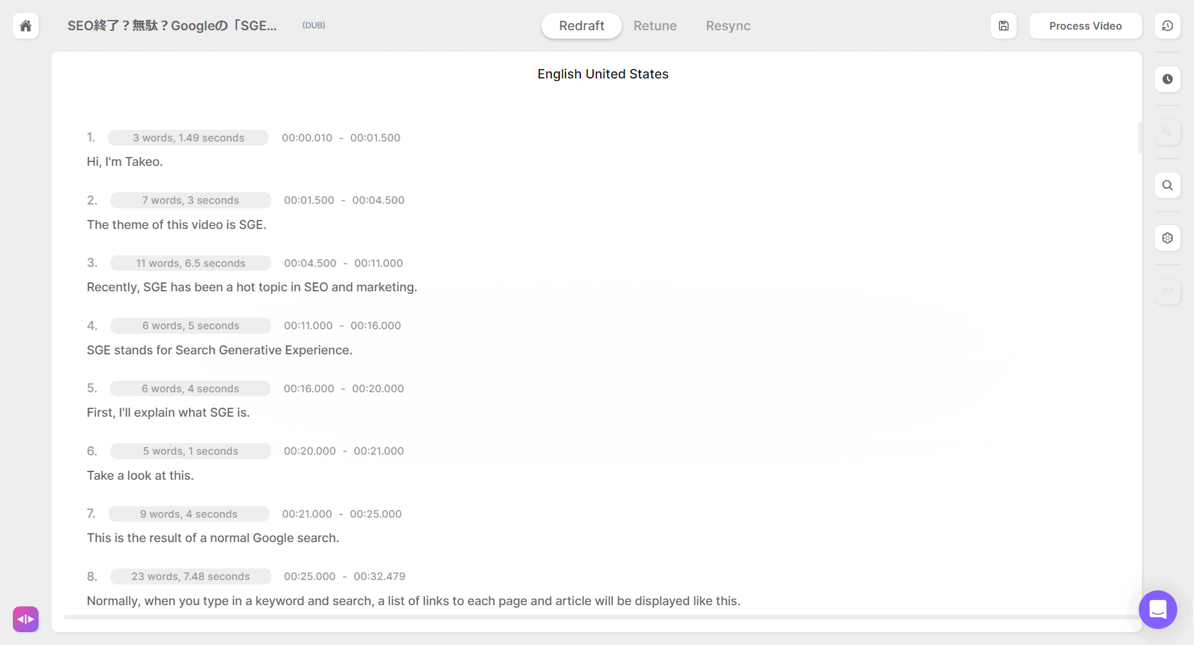Viewport: 1194px width, 645px height.
Task: Click the "7 words, 3 seconds" badge
Action: pos(190,200)
